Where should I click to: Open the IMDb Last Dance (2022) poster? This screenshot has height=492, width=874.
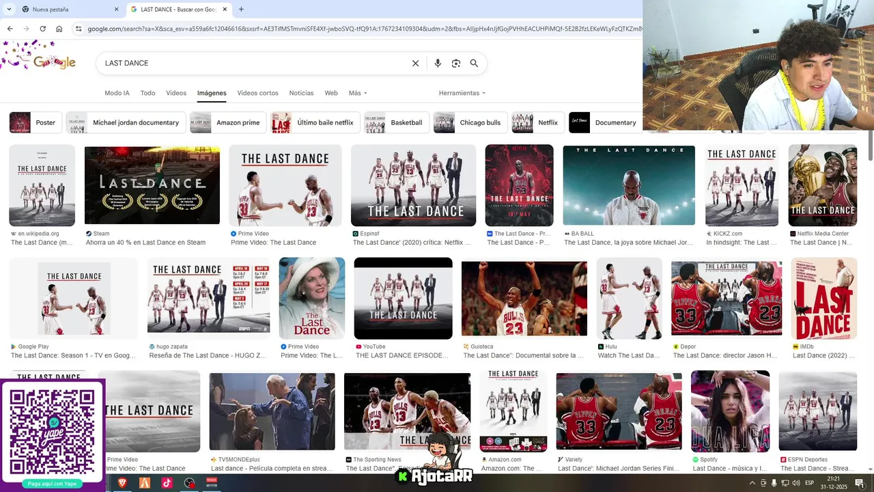click(823, 299)
